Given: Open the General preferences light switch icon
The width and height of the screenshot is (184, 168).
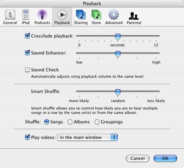Looking at the screenshot, I should pos(10,15).
